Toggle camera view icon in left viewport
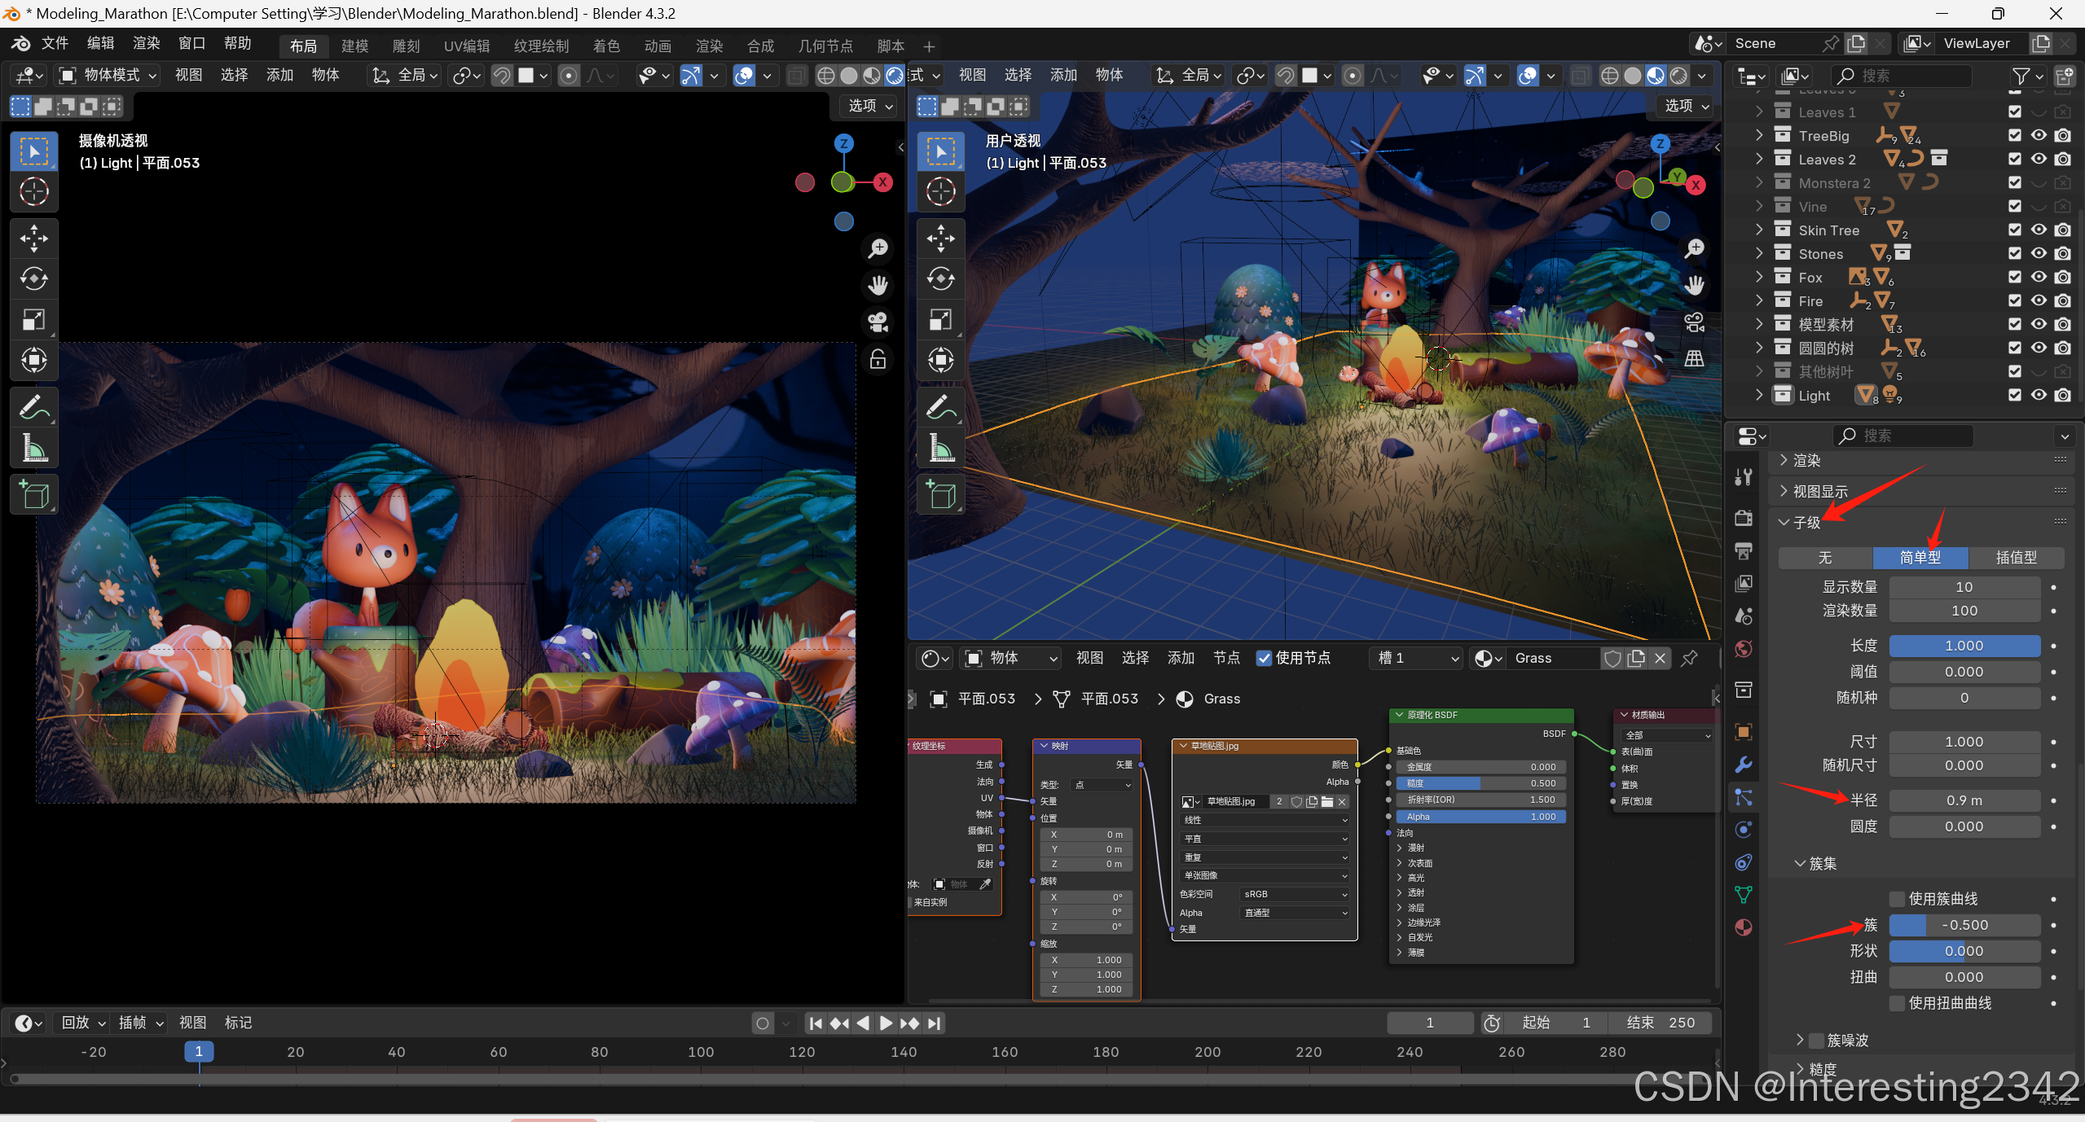The height and width of the screenshot is (1122, 2085). tap(878, 322)
